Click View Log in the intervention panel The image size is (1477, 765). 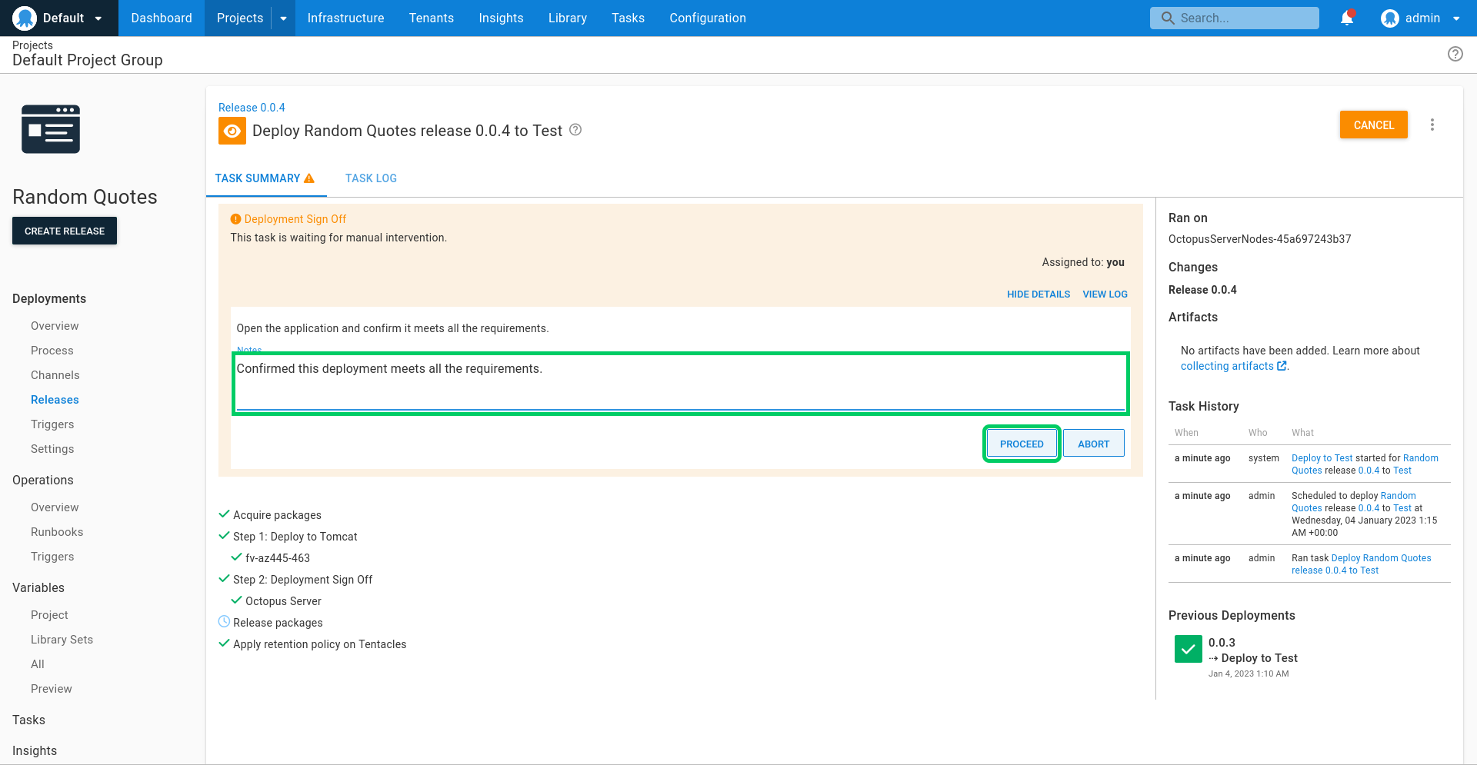point(1105,294)
